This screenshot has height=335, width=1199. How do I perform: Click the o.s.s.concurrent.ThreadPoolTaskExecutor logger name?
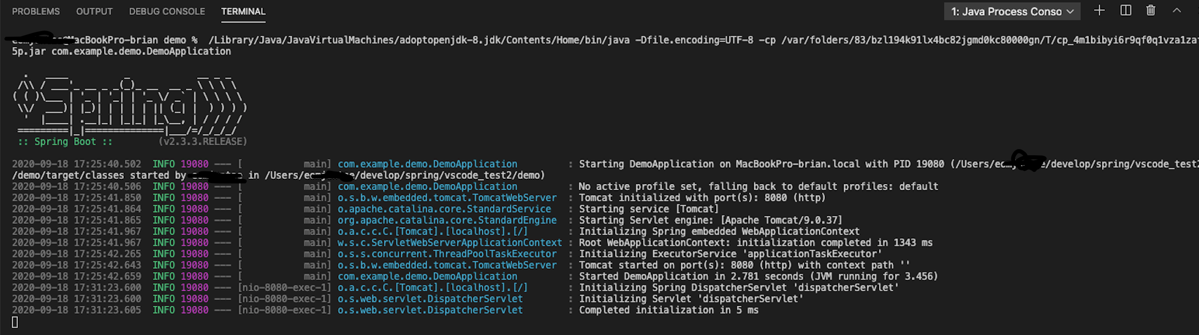(x=447, y=254)
